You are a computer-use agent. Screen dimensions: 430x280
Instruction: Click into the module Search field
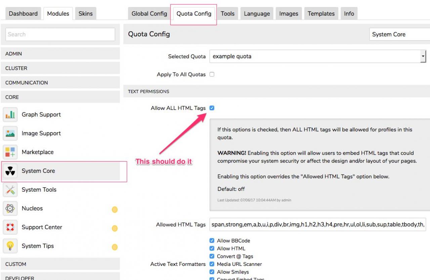[x=60, y=34]
